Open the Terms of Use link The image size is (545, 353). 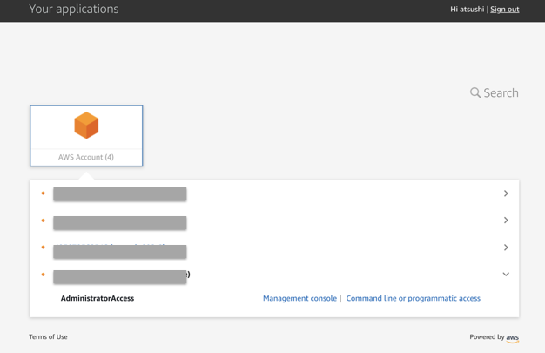click(x=48, y=336)
